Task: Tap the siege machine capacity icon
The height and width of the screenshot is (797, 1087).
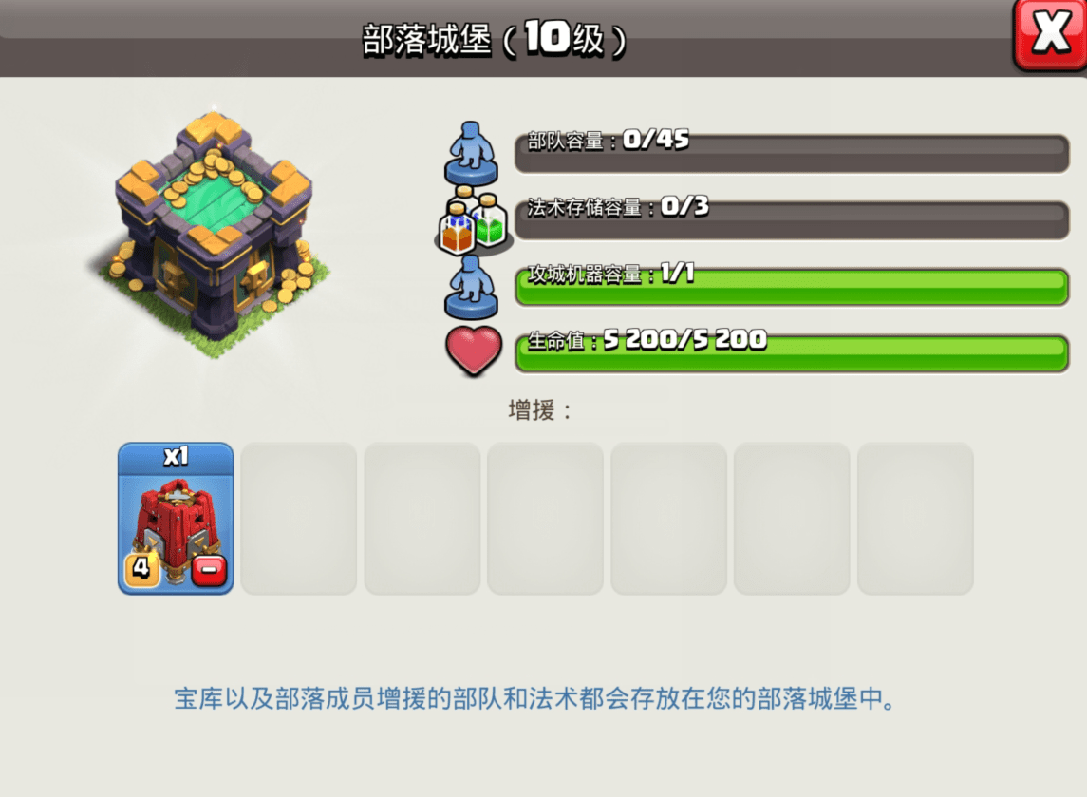Action: point(471,287)
